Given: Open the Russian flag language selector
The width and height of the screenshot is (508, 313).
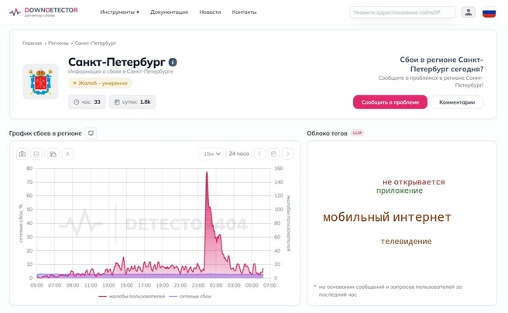Looking at the screenshot, I should [x=489, y=12].
